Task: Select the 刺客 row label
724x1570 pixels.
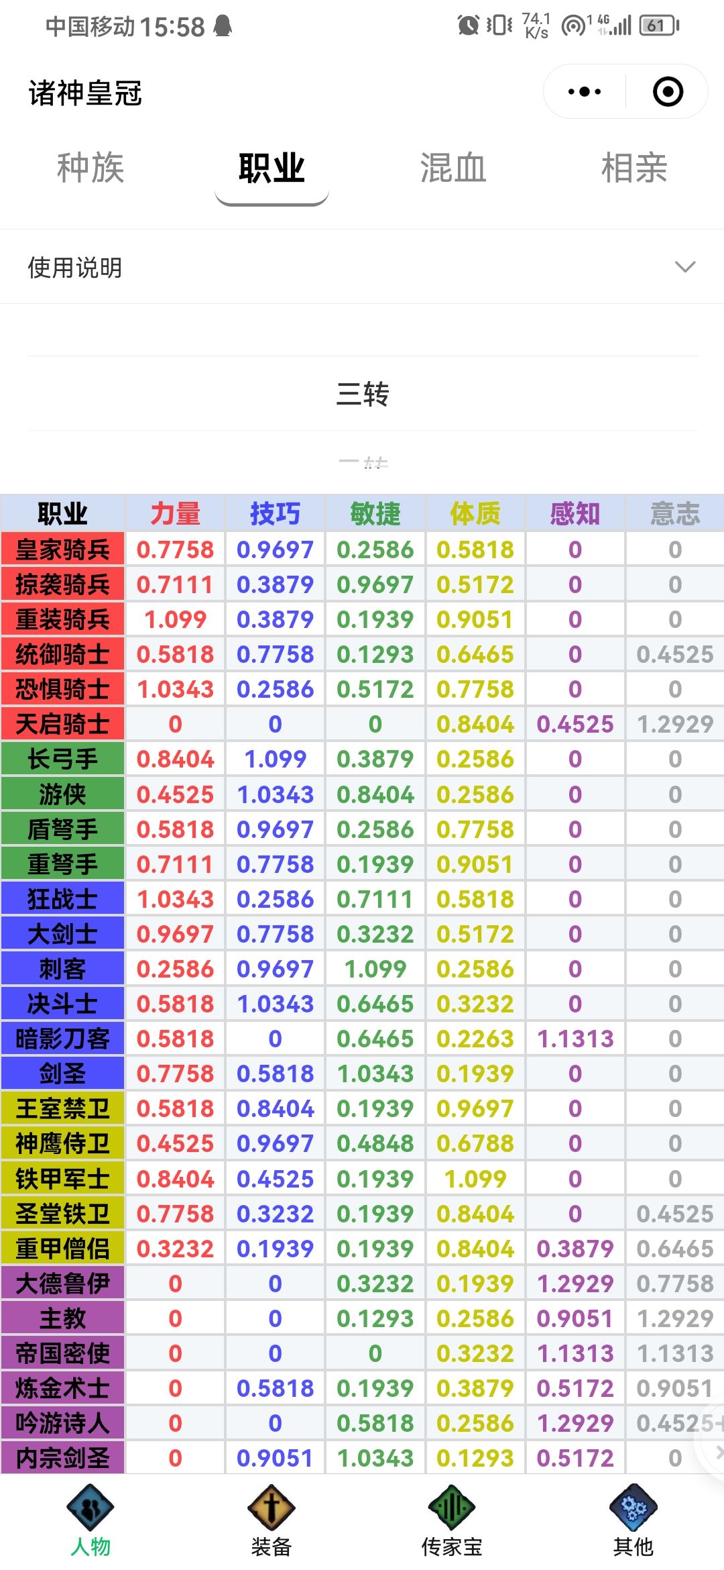Action: [62, 969]
